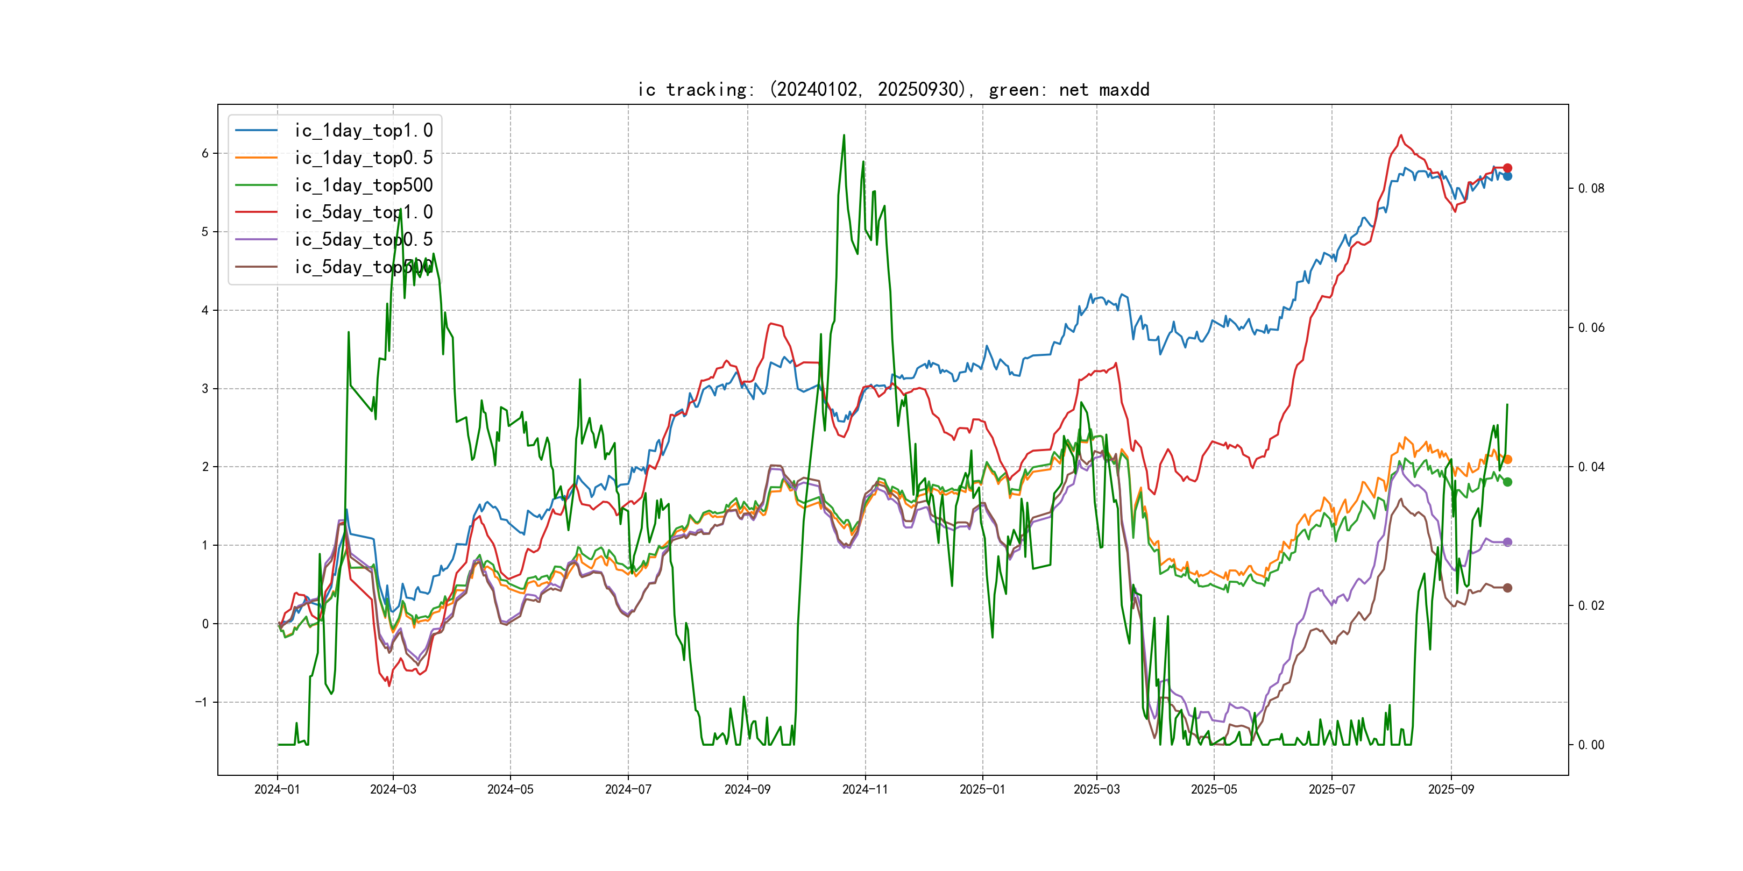This screenshot has width=1743, height=871.
Task: Click the light green endpoint marker dot
Action: click(x=1507, y=482)
